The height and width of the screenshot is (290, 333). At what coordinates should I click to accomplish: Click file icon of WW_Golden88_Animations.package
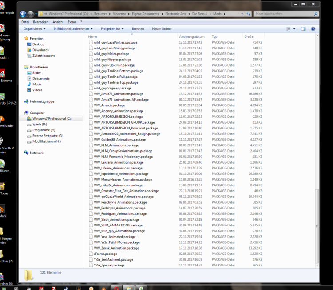tap(91, 139)
